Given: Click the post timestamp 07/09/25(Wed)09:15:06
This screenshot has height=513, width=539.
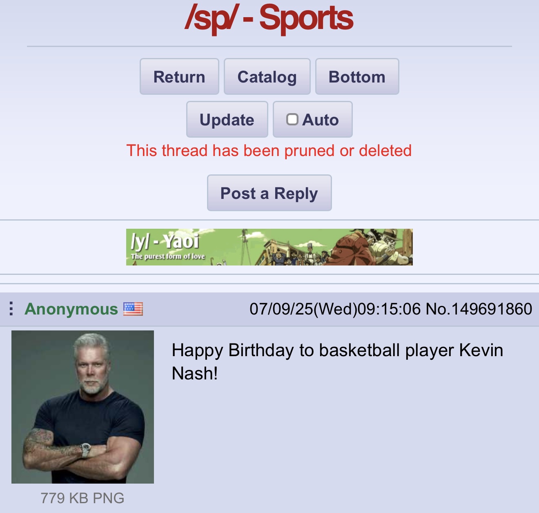Looking at the screenshot, I should tap(335, 309).
